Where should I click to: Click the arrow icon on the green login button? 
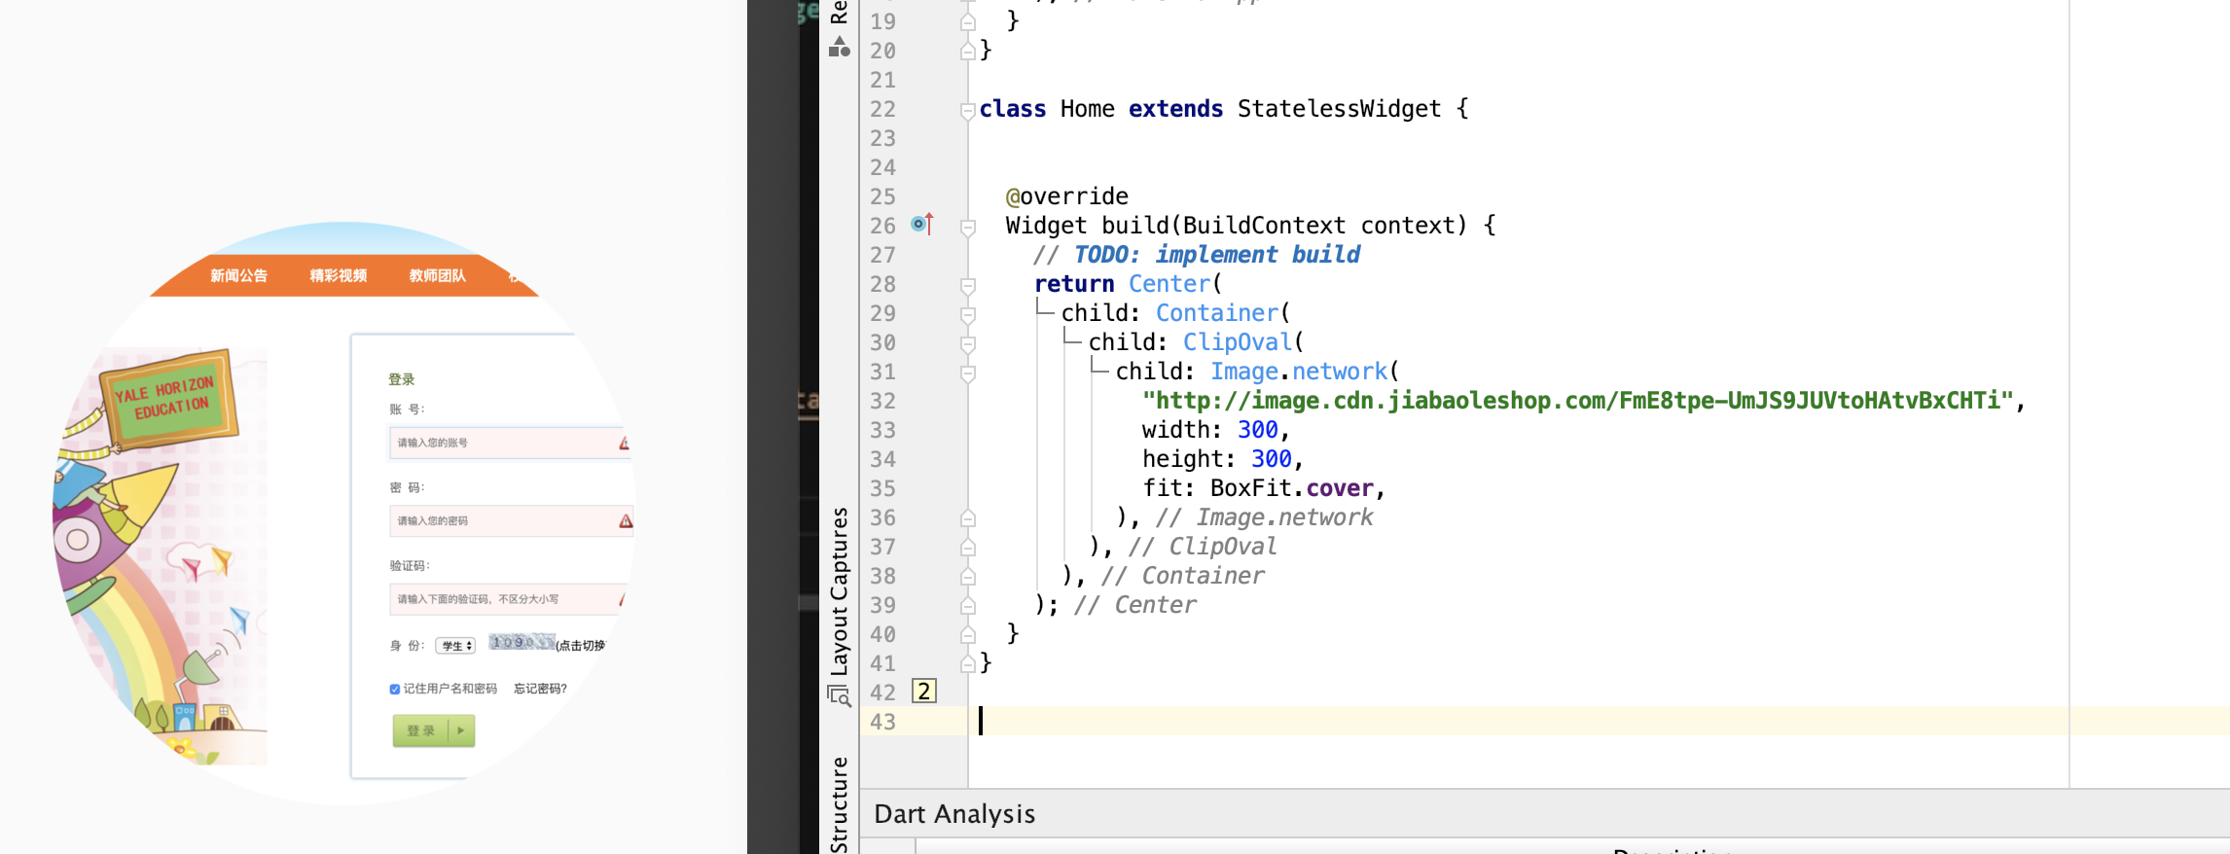pyautogui.click(x=461, y=730)
